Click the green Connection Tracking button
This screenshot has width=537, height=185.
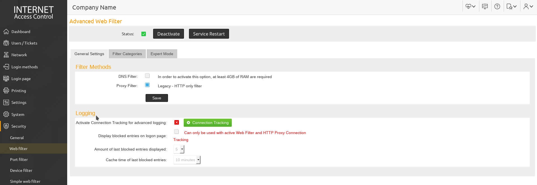(x=208, y=123)
